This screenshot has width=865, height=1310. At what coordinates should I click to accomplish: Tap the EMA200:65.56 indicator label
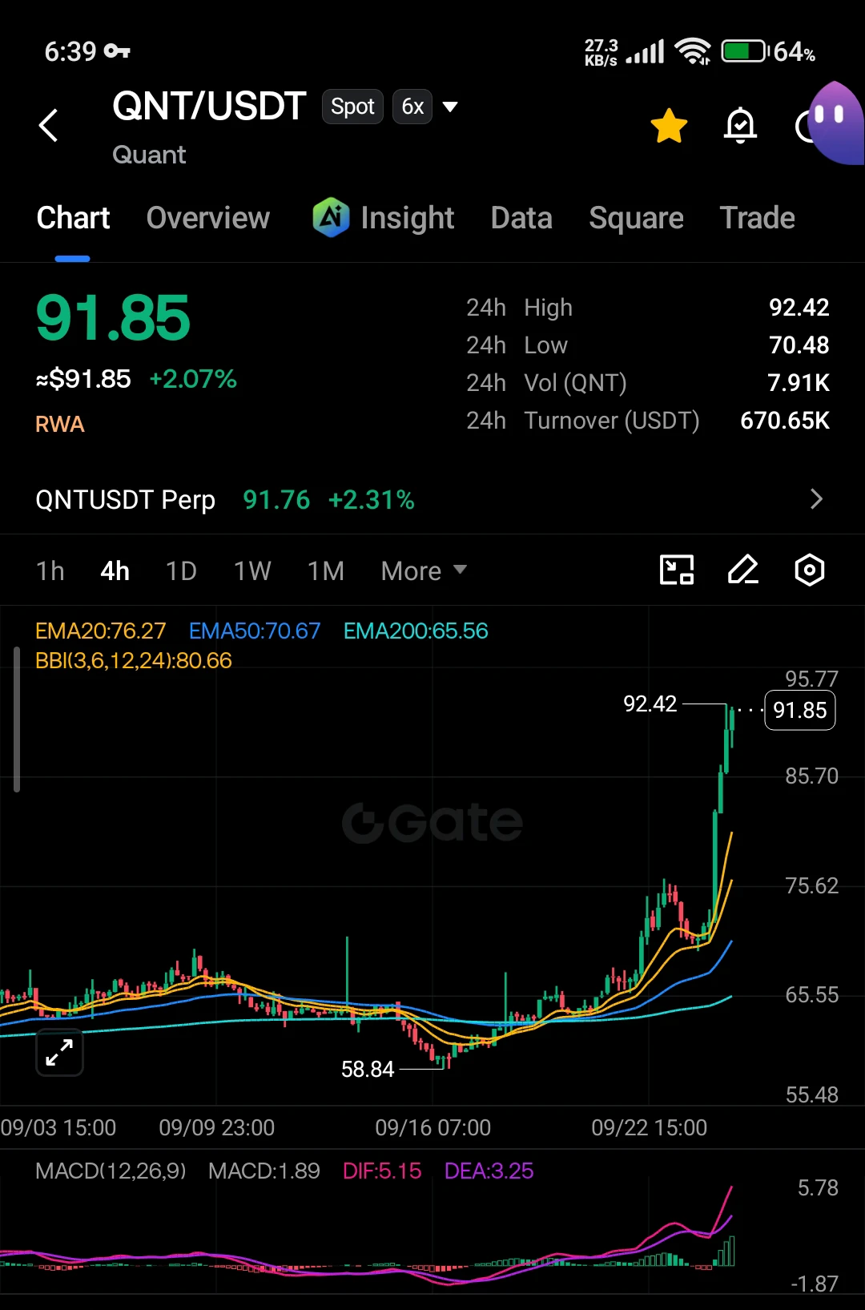(416, 631)
